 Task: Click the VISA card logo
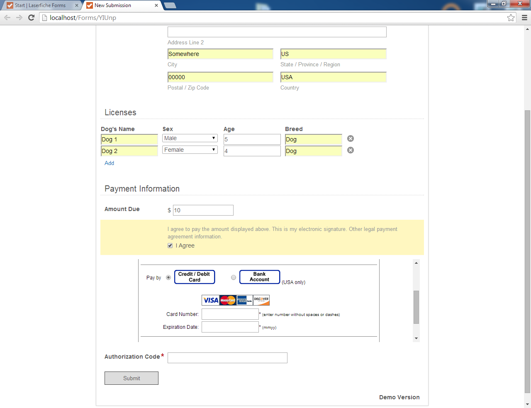click(211, 300)
